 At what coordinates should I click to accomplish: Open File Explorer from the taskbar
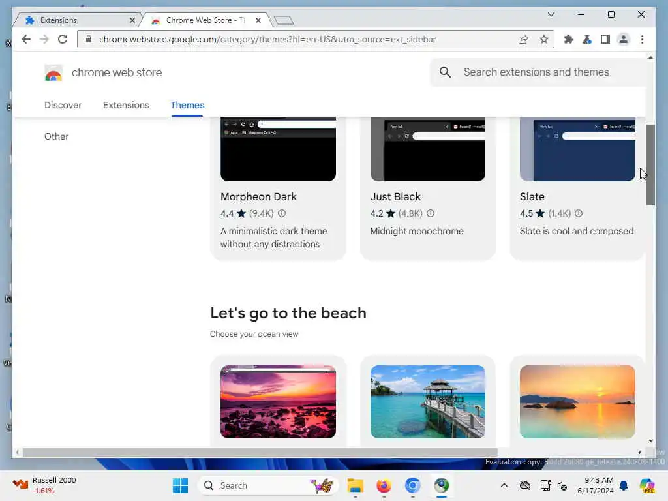coord(355,485)
